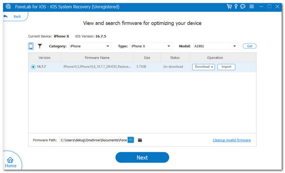Expand the Model A1901 dropdown
Viewport: 285px width, 173px height.
pos(216,46)
